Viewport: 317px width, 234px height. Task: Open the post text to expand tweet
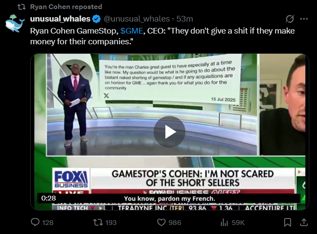pyautogui.click(x=162, y=36)
